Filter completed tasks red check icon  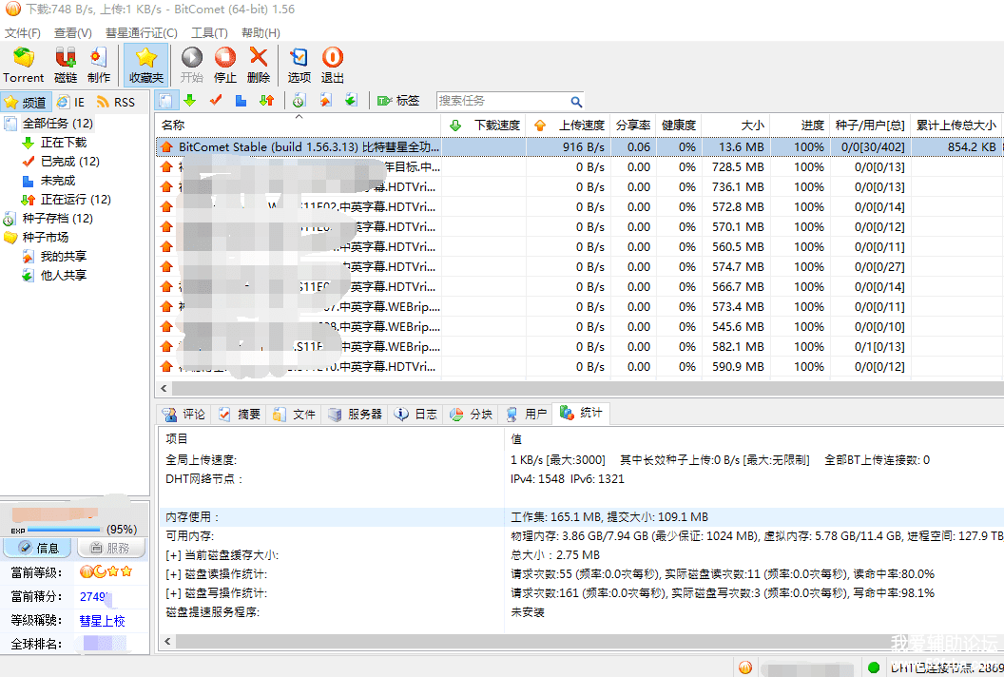pyautogui.click(x=216, y=101)
